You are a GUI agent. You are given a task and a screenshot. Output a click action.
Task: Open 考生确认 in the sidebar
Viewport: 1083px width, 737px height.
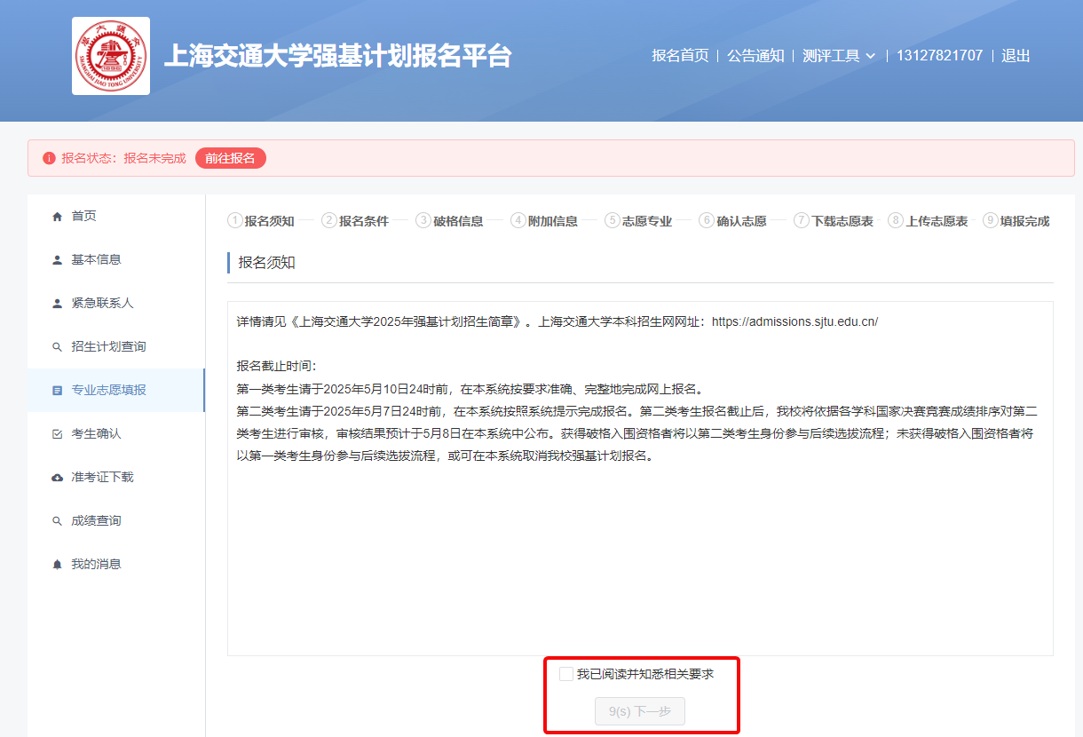116,434
